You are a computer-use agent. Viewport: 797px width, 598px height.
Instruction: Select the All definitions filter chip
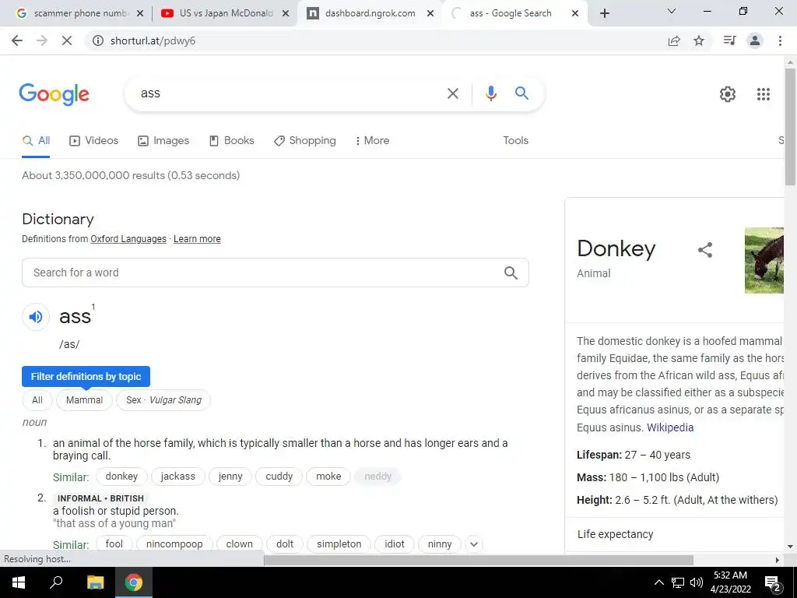37,400
